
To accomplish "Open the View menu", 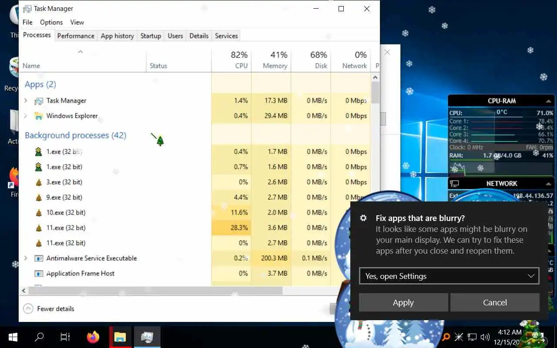I will tap(77, 22).
